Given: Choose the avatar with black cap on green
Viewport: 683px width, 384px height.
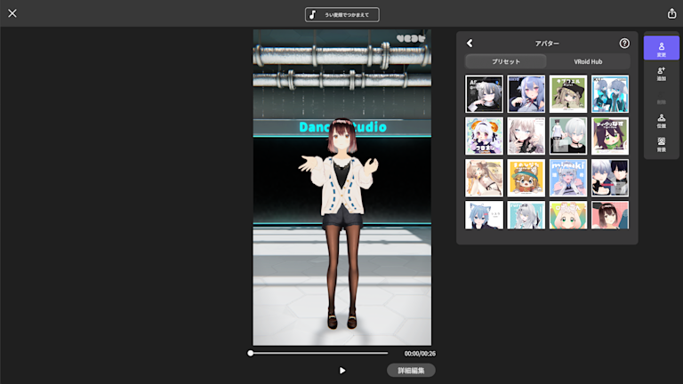Looking at the screenshot, I should click(x=568, y=94).
